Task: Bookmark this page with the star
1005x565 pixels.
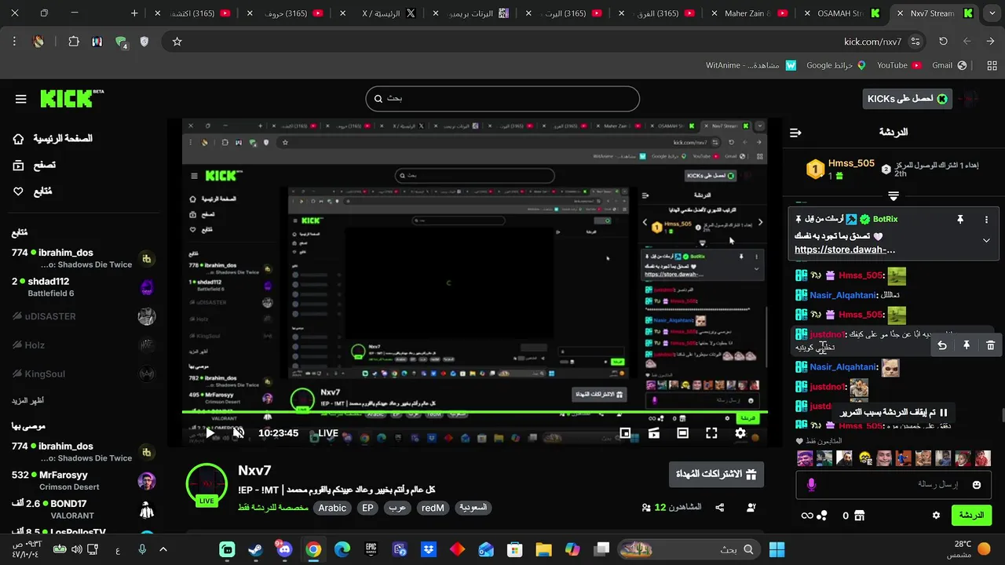Action: point(177,42)
